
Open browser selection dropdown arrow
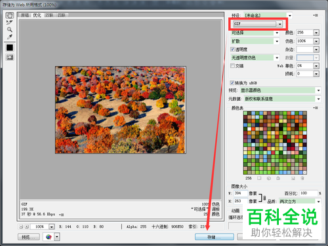(57, 237)
